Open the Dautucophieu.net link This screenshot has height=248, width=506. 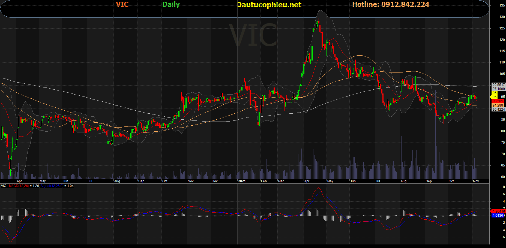coord(269,5)
